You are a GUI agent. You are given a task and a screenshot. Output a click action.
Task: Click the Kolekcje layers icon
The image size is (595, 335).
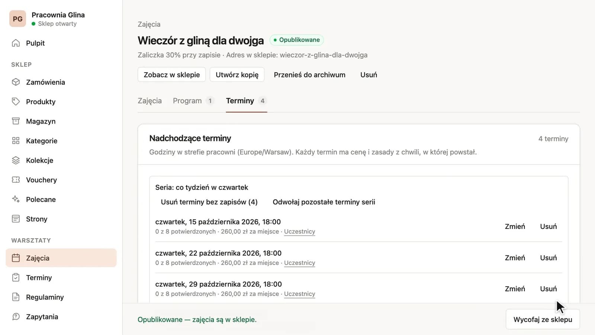pos(16,160)
